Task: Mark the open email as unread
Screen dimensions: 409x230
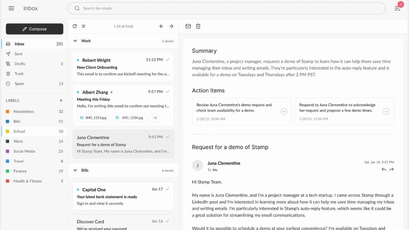Action: tap(188, 26)
